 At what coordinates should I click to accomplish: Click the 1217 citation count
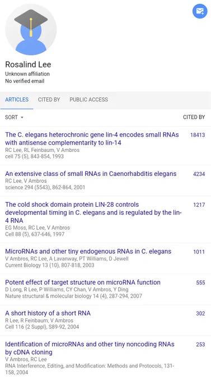[199, 205]
